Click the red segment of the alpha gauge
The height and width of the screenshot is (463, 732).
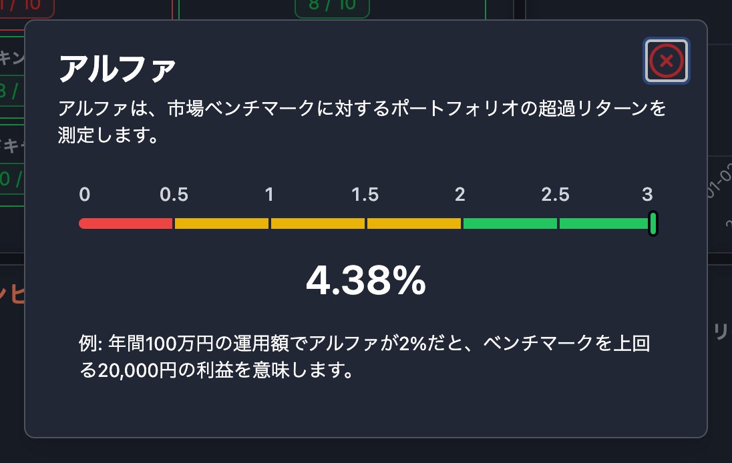(126, 223)
